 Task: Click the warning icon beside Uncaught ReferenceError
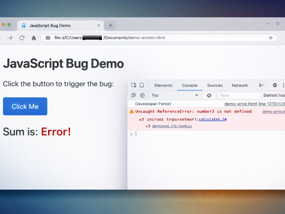(132, 112)
